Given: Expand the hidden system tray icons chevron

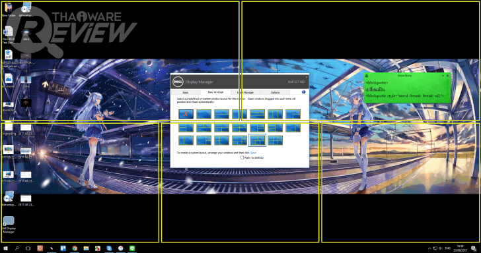Looking at the screenshot, I should tap(429, 248).
